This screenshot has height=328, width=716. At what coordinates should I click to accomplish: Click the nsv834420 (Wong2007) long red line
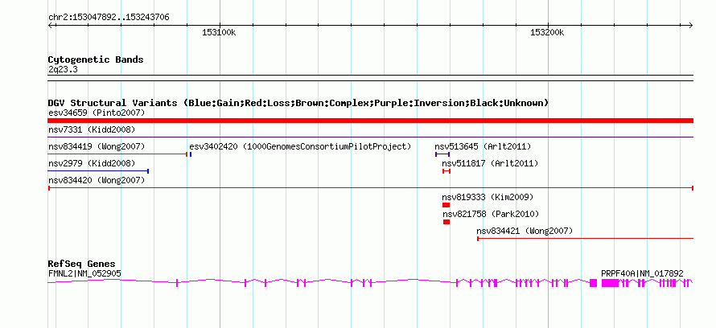[371, 187]
